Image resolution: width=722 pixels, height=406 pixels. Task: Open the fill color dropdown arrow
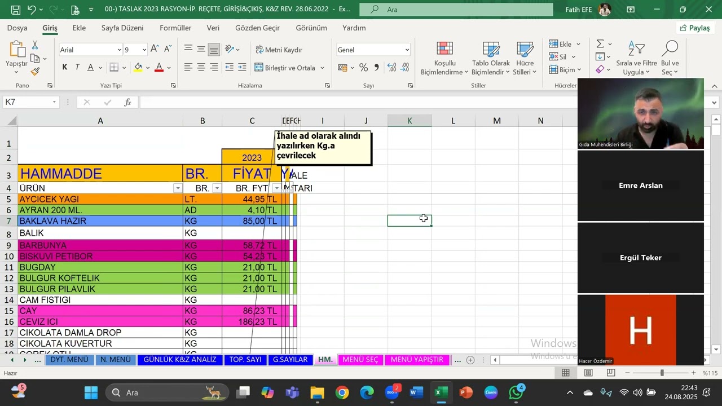point(148,68)
